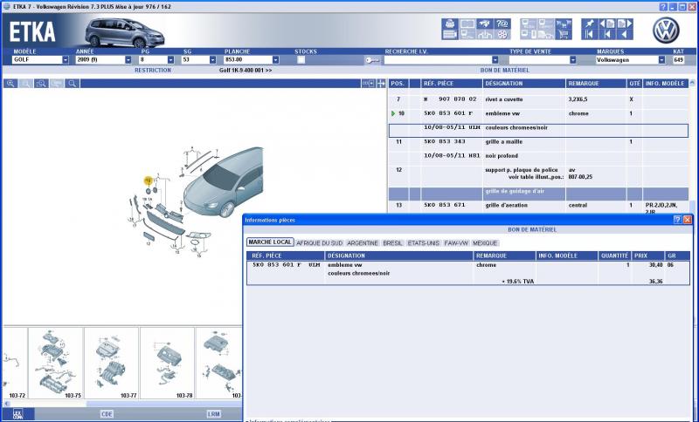699x422 pixels.
Task: Switch to the BRESIL tab
Action: point(392,243)
